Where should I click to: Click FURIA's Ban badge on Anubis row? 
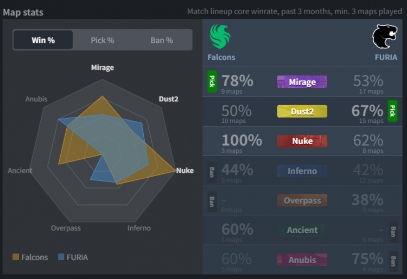point(392,260)
